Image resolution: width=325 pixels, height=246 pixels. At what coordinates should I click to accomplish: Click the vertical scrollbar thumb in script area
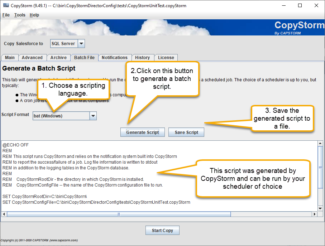point(320,167)
